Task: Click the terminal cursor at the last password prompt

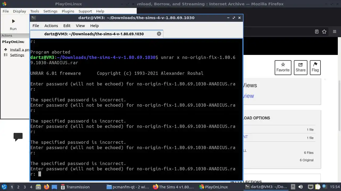Action: point(39,174)
